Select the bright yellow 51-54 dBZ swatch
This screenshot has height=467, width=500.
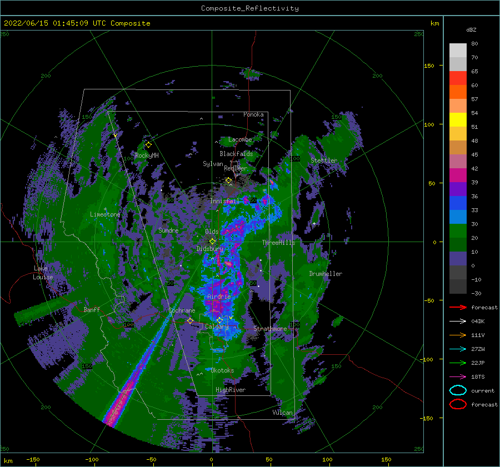(x=458, y=120)
